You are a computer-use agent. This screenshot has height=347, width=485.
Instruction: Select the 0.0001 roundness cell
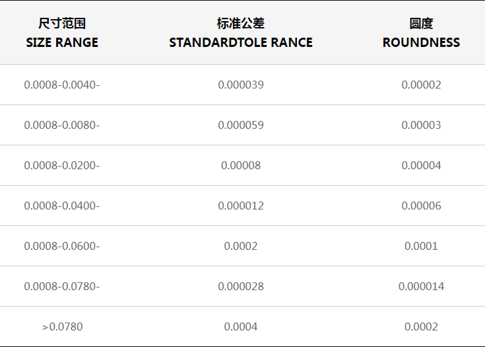(x=421, y=246)
